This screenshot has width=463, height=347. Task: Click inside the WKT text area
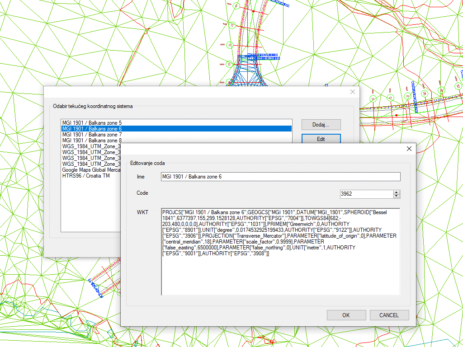coord(280,276)
